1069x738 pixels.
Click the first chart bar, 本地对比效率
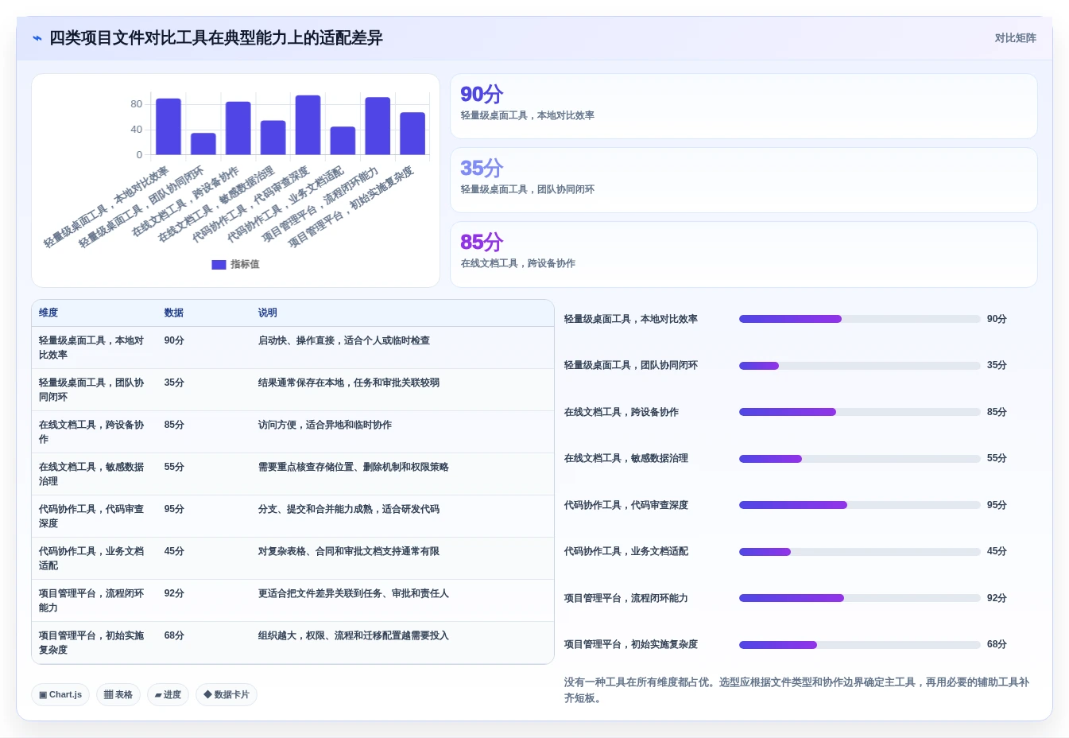click(x=168, y=126)
